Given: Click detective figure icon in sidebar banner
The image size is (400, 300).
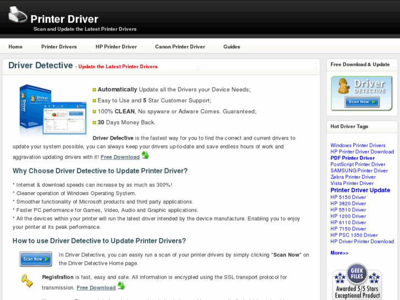Looking at the screenshot, I should point(344,86).
